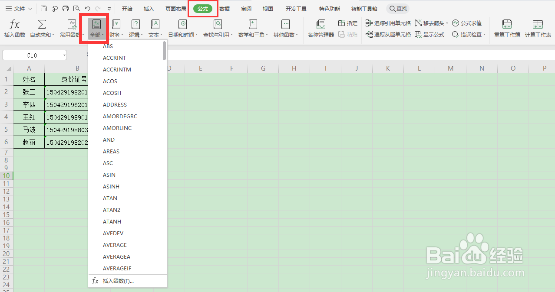This screenshot has height=292, width=555.
Task: Open the Financial (财务) functions icon
Action: 116,24
